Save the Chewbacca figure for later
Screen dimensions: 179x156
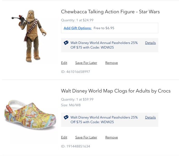pyautogui.click(x=86, y=63)
